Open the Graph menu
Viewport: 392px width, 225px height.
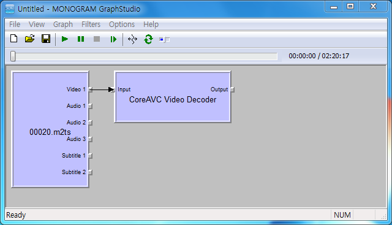pyautogui.click(x=63, y=25)
